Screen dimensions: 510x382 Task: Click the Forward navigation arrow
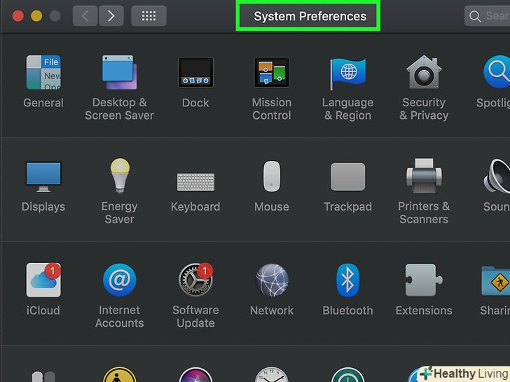[111, 15]
